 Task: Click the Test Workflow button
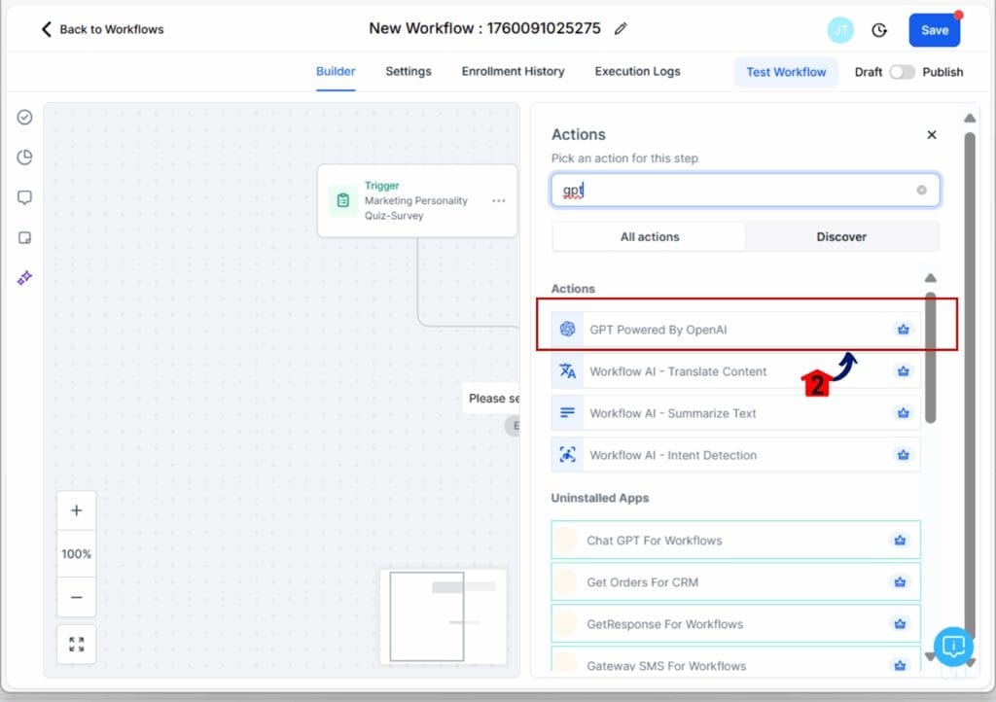[786, 72]
